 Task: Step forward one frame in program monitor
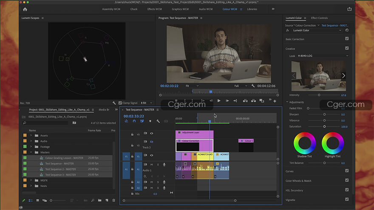point(227,101)
